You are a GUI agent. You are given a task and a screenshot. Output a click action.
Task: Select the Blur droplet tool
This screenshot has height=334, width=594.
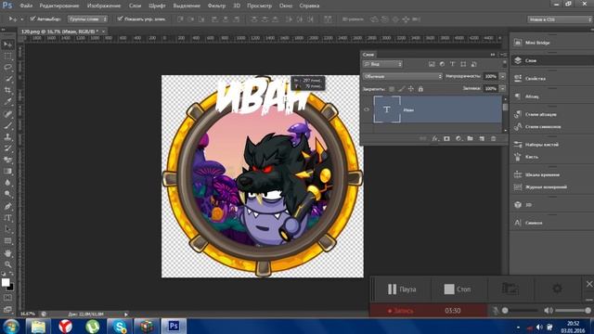[x=7, y=183]
